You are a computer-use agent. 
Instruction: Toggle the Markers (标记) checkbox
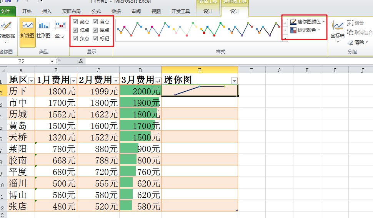95,38
